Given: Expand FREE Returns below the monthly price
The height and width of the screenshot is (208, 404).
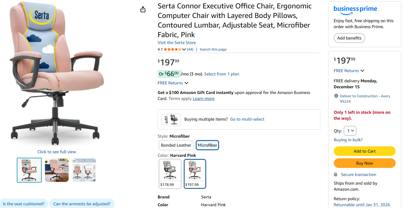Looking at the screenshot, I should tap(173, 83).
